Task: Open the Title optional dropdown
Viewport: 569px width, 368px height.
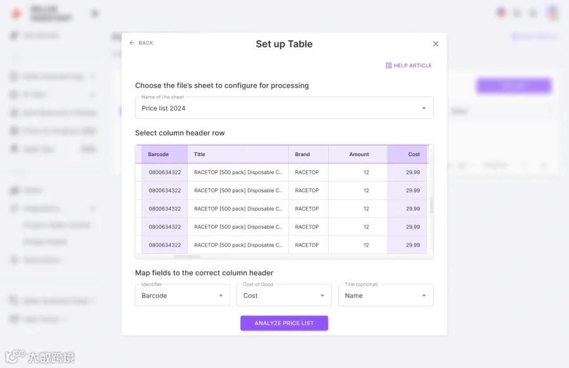Action: tap(386, 295)
